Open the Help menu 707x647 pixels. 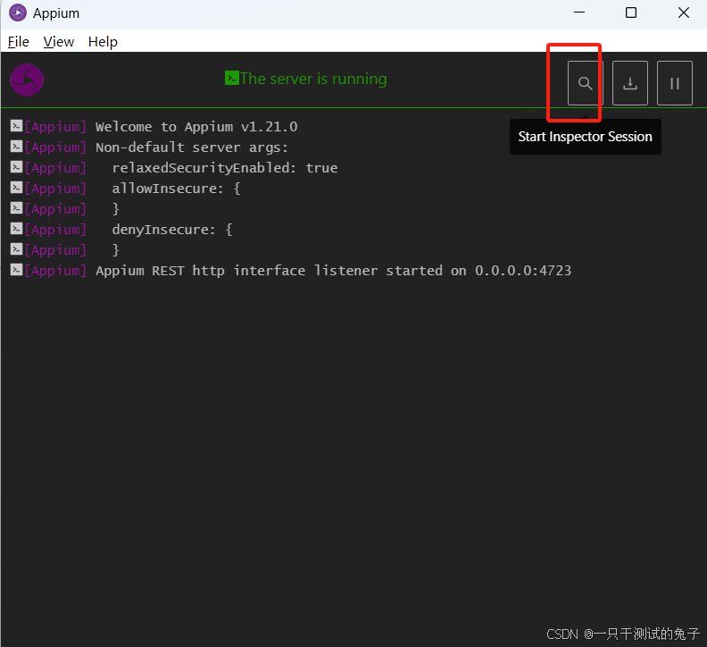103,41
